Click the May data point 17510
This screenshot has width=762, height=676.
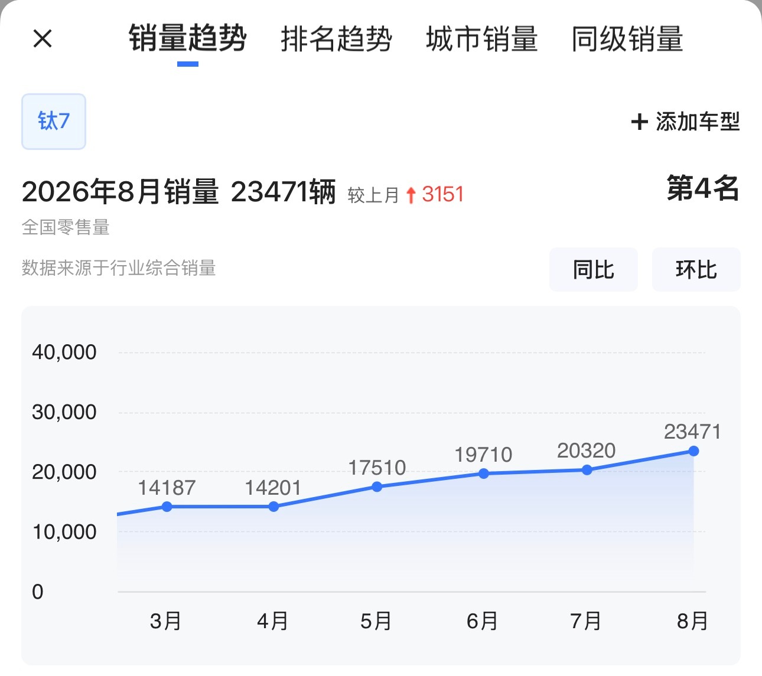[x=377, y=487]
